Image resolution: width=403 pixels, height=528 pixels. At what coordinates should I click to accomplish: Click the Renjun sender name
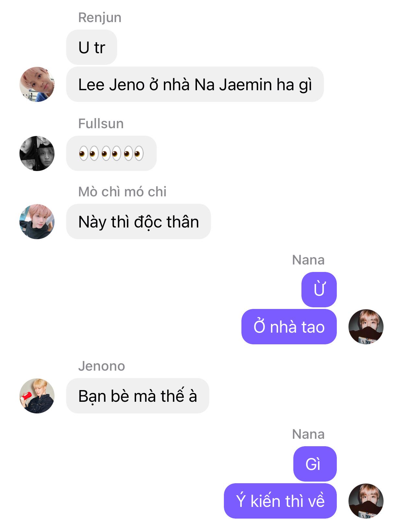[100, 18]
